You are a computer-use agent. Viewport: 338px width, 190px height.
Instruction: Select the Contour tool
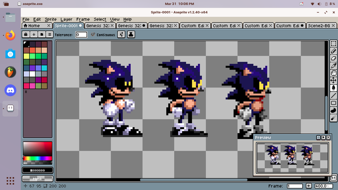333,110
